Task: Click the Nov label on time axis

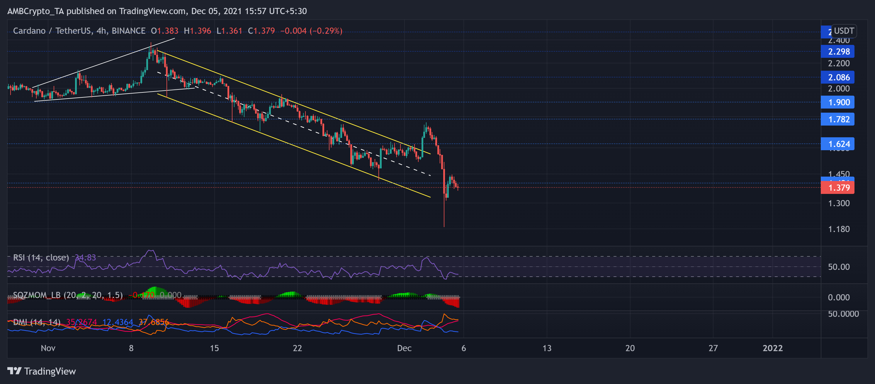Action: click(x=48, y=348)
